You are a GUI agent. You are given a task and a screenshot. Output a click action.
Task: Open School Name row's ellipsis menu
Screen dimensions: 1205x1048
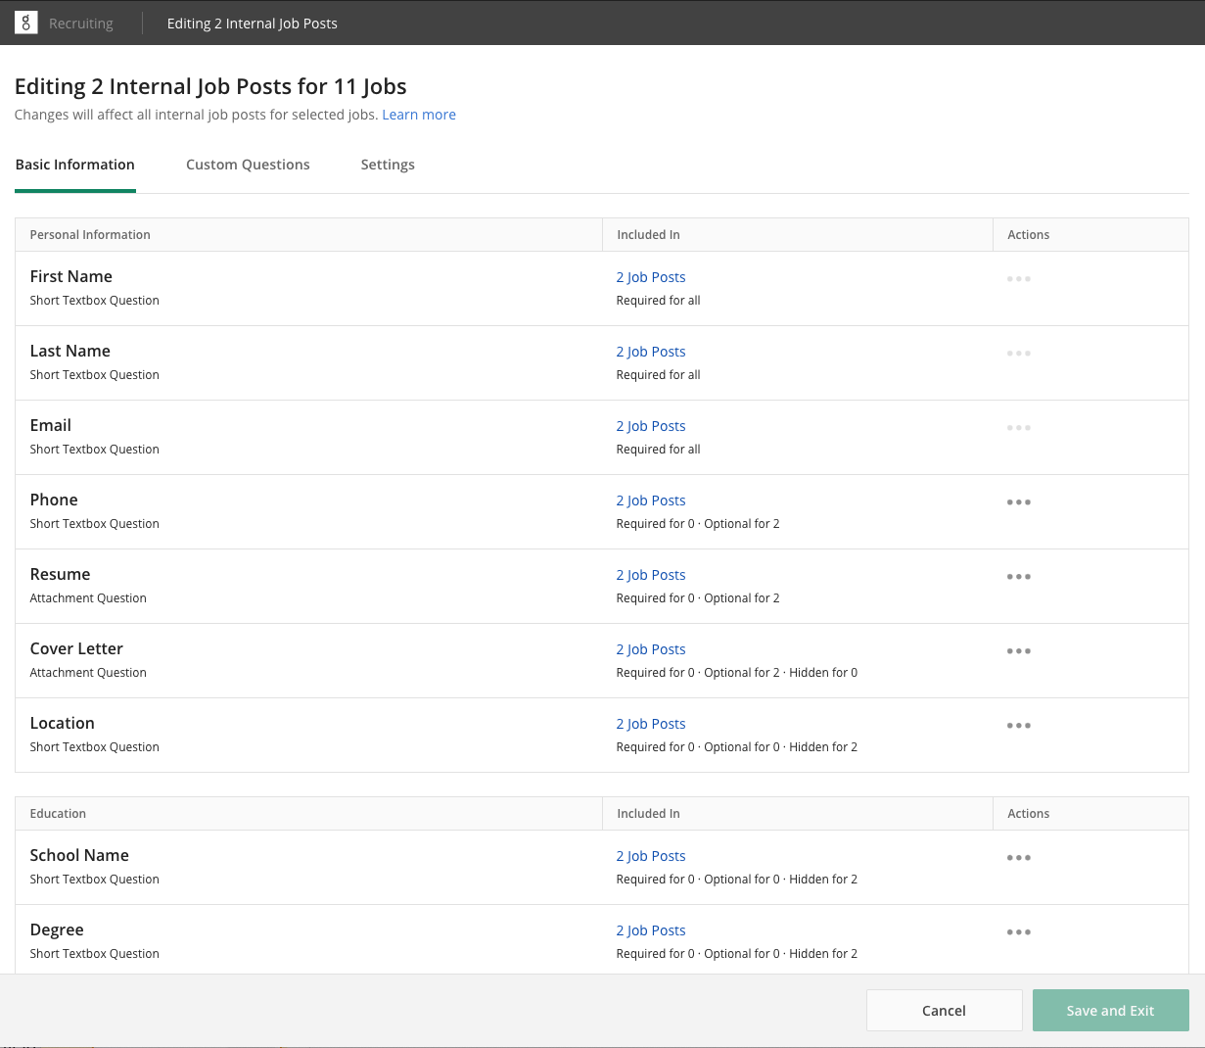(x=1018, y=858)
